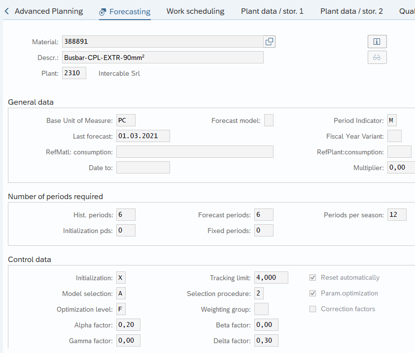Open the Work scheduling tab
This screenshot has width=415, height=353.
[195, 11]
